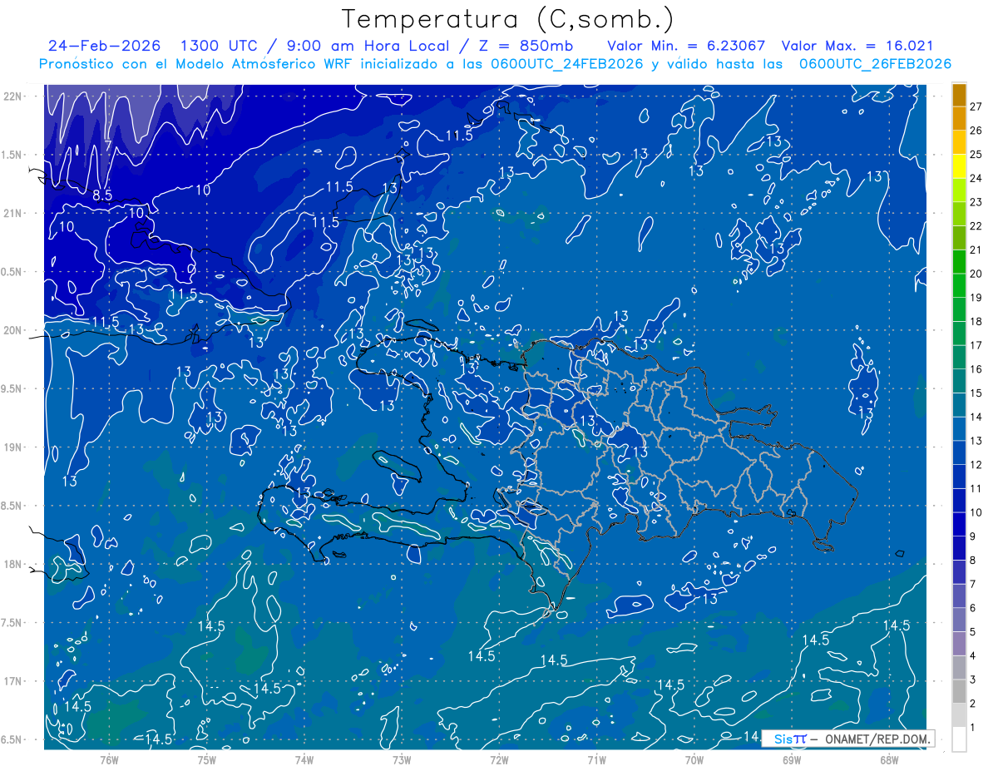Screen dimensions: 998x771
Task: Click color scale label 4
Action: 973,655
